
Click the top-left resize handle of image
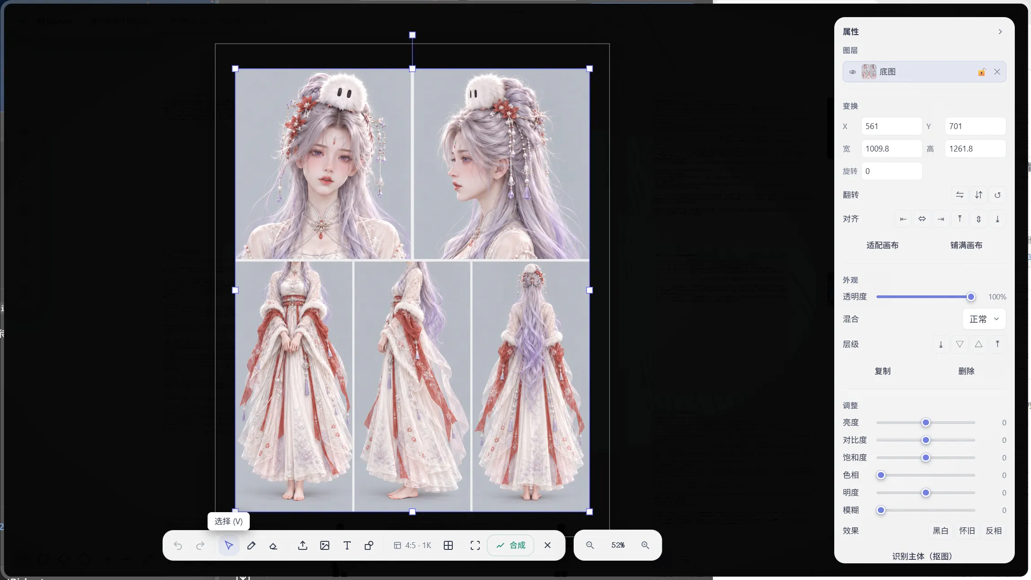pyautogui.click(x=235, y=69)
